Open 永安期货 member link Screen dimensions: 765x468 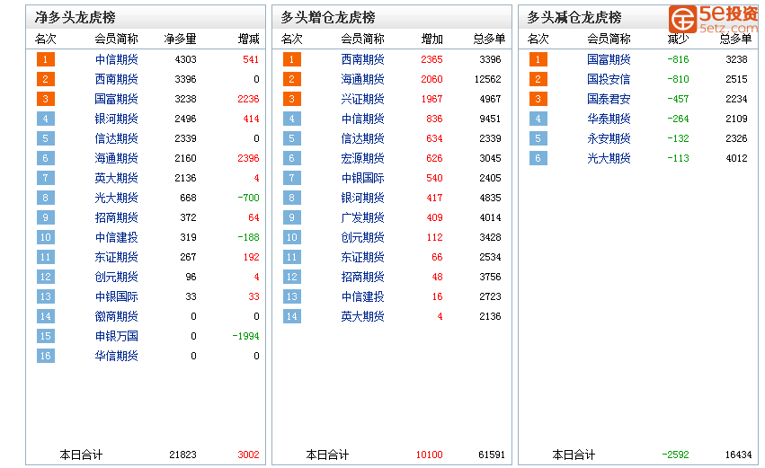click(x=609, y=138)
